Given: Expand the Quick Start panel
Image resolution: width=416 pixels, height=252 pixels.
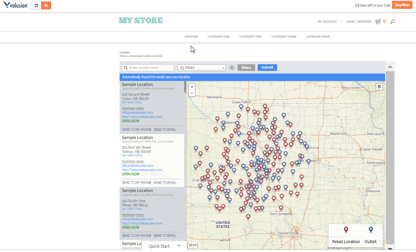Looking at the screenshot, I should [164, 246].
